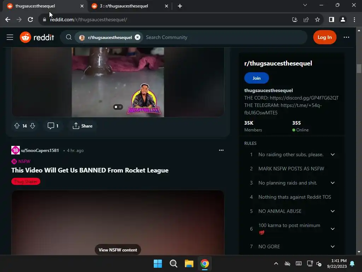Reload the current page
This screenshot has height=272, width=362.
(x=30, y=20)
